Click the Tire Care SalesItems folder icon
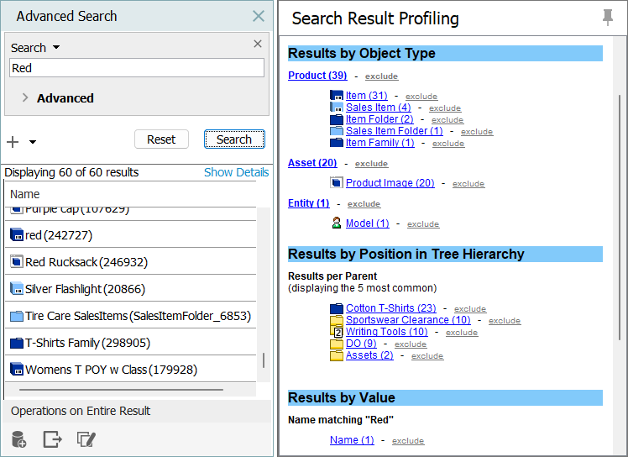The image size is (628, 457). click(16, 316)
